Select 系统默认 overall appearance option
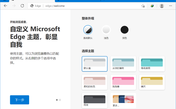Image resolution: width=176 pixels, height=109 pixels. (88, 30)
